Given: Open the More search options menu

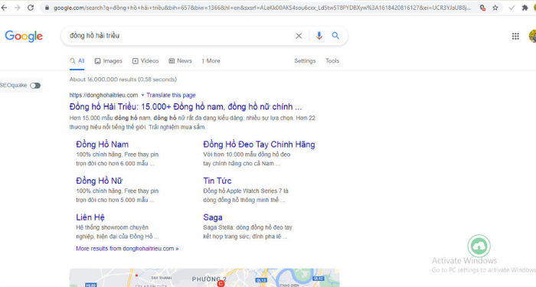Looking at the screenshot, I should pos(211,60).
